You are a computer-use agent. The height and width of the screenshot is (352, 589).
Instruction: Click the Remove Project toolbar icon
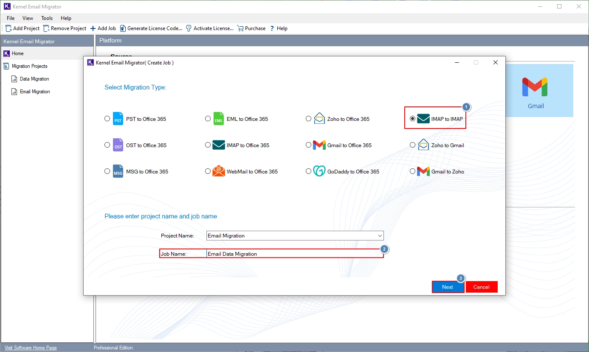tap(46, 28)
